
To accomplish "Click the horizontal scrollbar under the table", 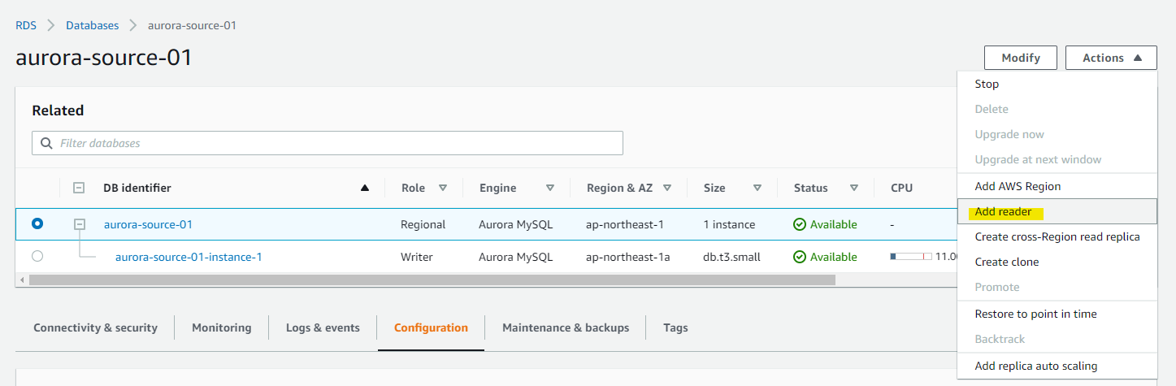I will click(x=431, y=280).
